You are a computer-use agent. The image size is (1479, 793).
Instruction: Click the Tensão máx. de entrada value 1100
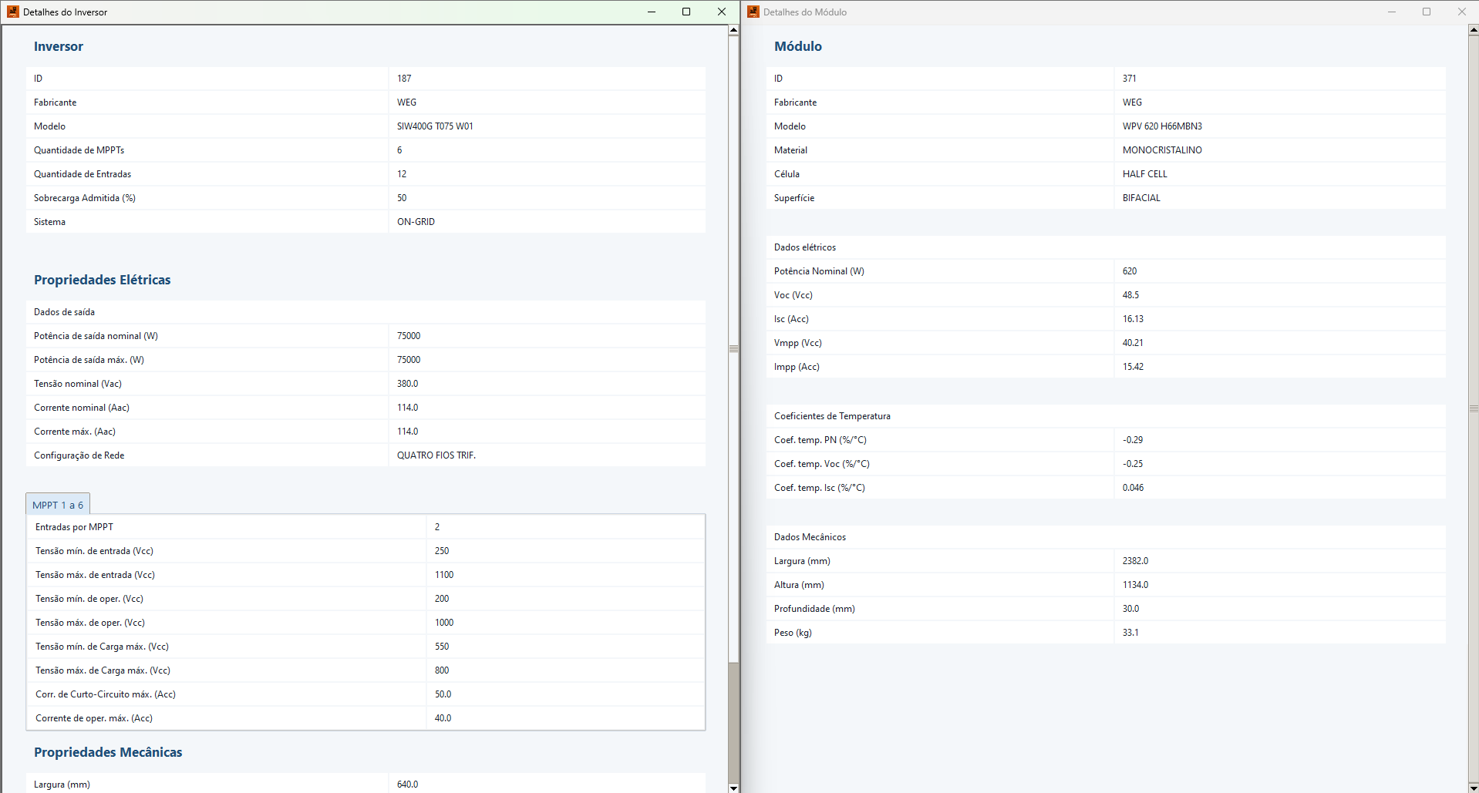(443, 574)
